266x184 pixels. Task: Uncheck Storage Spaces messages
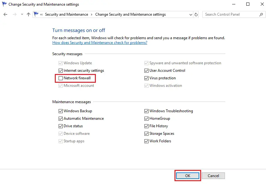[146, 134]
